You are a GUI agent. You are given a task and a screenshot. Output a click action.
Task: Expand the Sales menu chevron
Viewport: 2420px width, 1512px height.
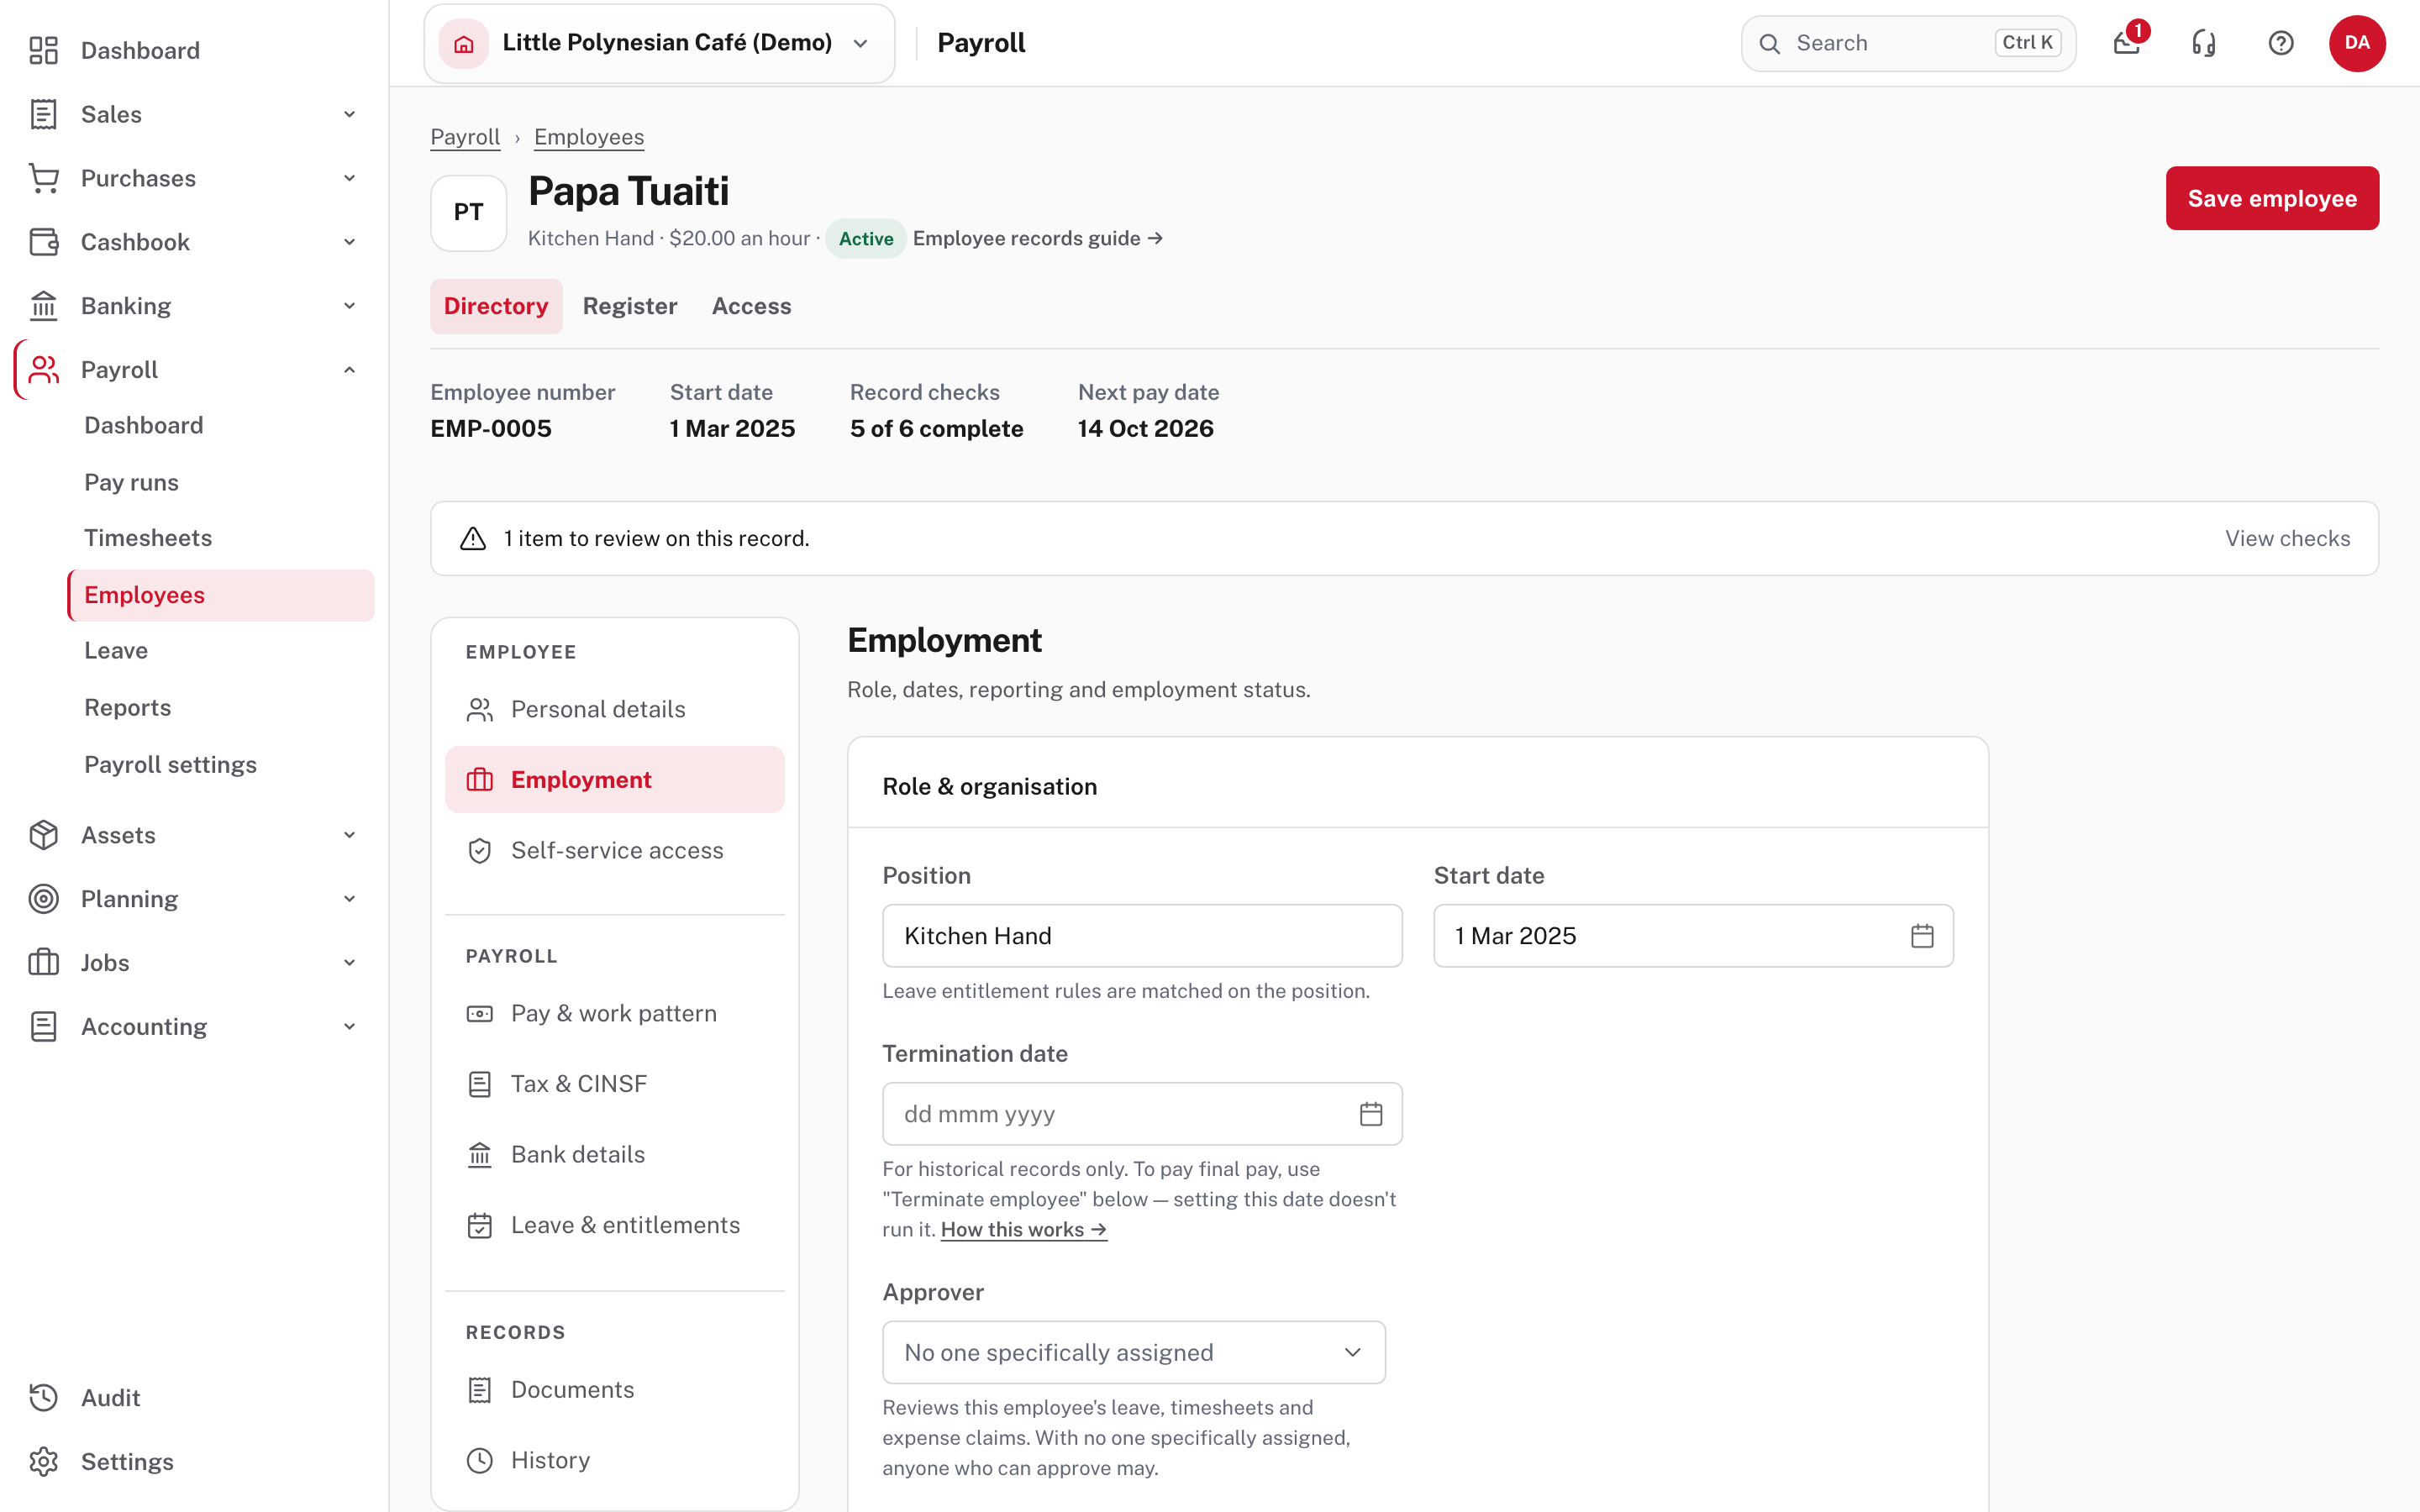(350, 114)
